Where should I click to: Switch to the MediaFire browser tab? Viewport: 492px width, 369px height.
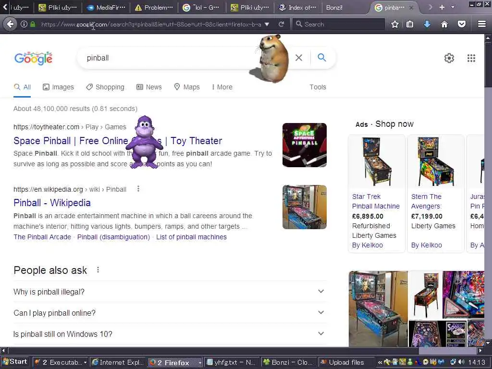pyautogui.click(x=106, y=8)
